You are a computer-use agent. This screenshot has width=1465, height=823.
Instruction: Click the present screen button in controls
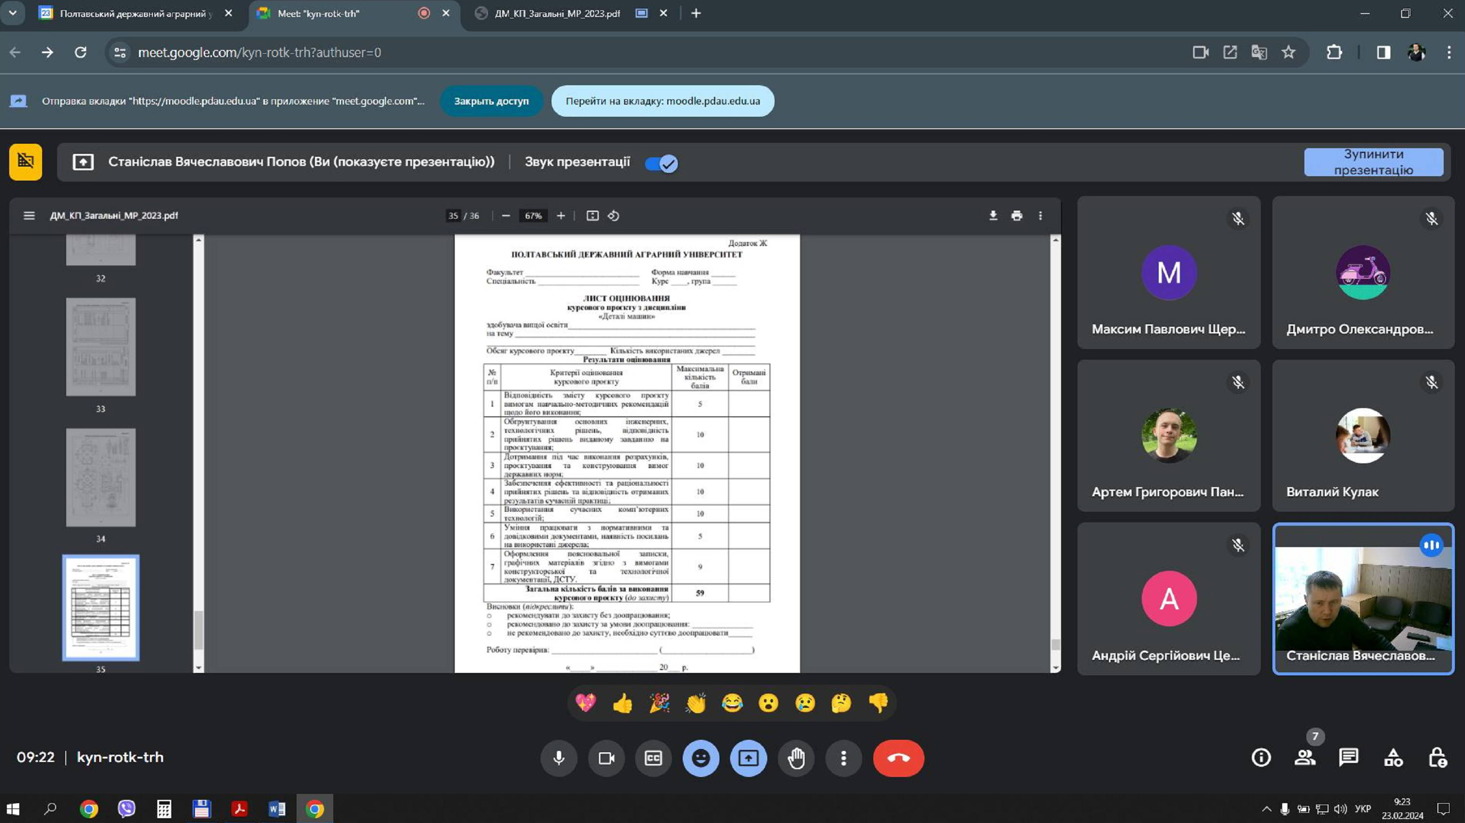point(748,758)
